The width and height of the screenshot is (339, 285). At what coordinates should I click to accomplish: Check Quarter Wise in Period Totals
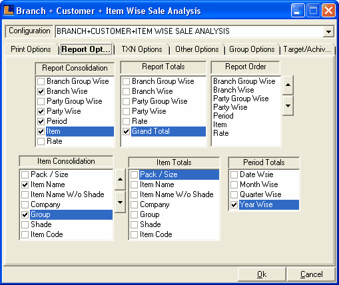tap(234, 194)
